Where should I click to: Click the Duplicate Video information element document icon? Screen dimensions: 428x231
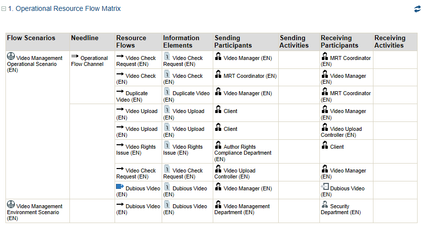click(167, 92)
